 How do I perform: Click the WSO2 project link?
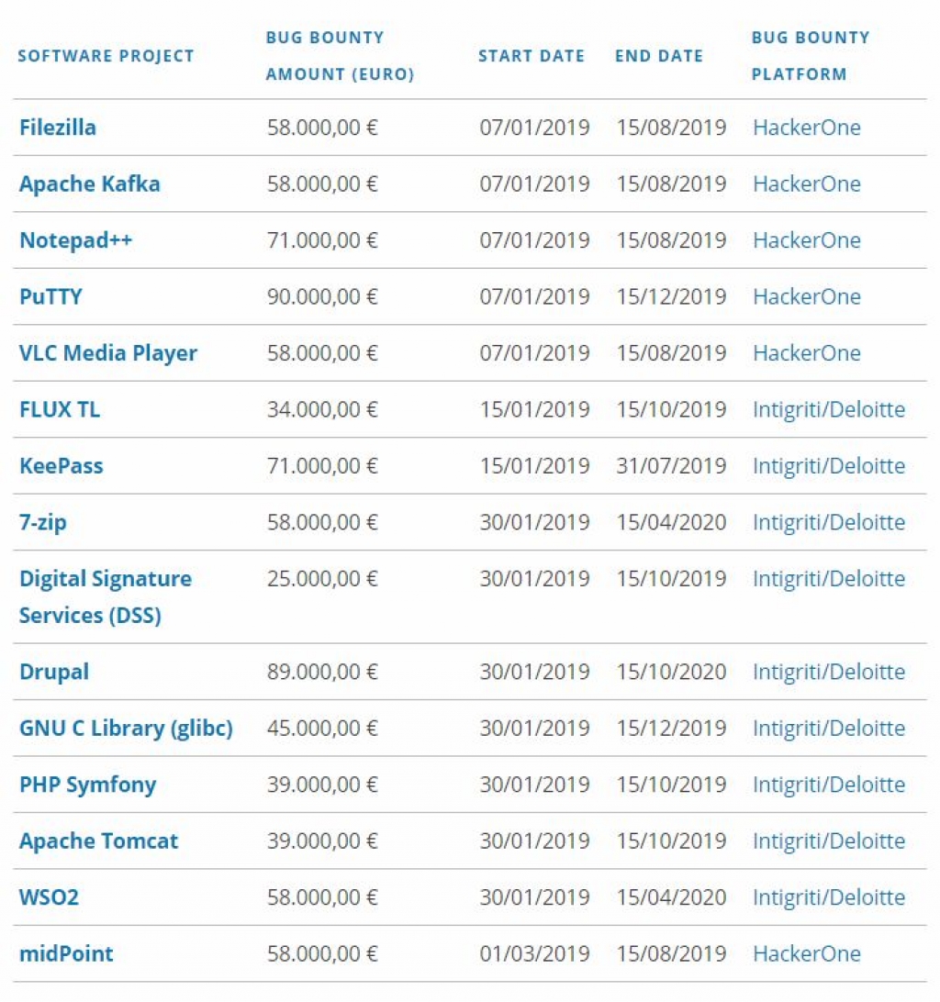(x=49, y=897)
